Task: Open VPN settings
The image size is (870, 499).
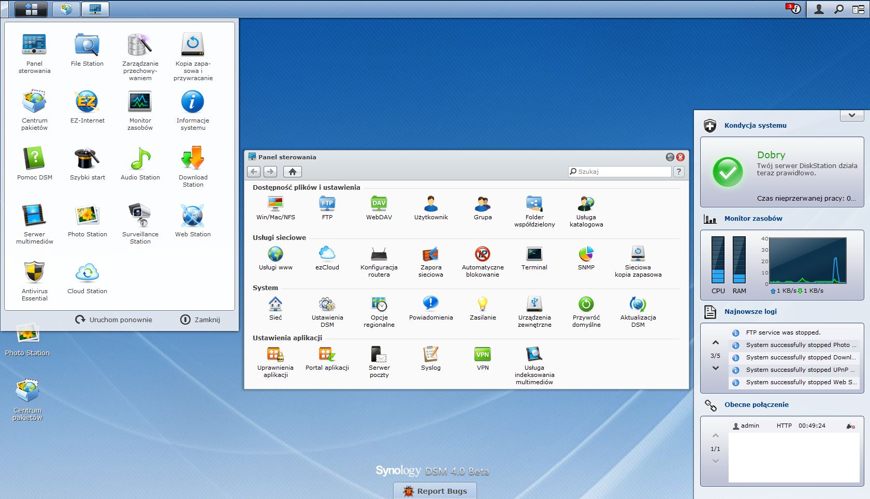Action: click(x=483, y=358)
